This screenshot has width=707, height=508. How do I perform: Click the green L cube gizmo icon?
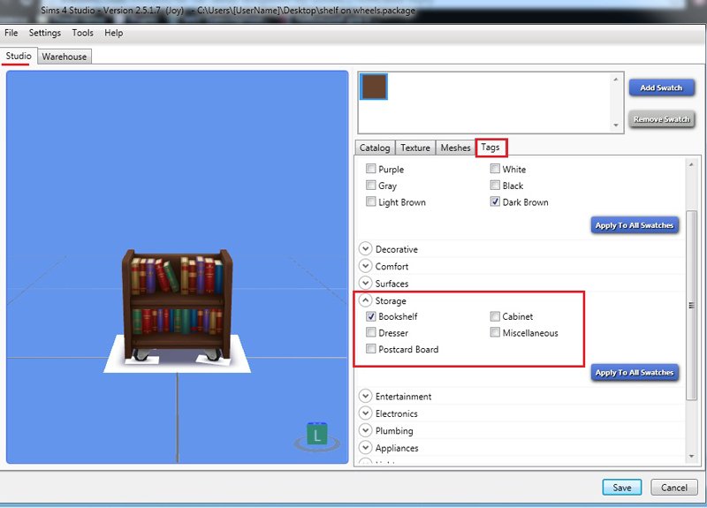pyautogui.click(x=317, y=435)
